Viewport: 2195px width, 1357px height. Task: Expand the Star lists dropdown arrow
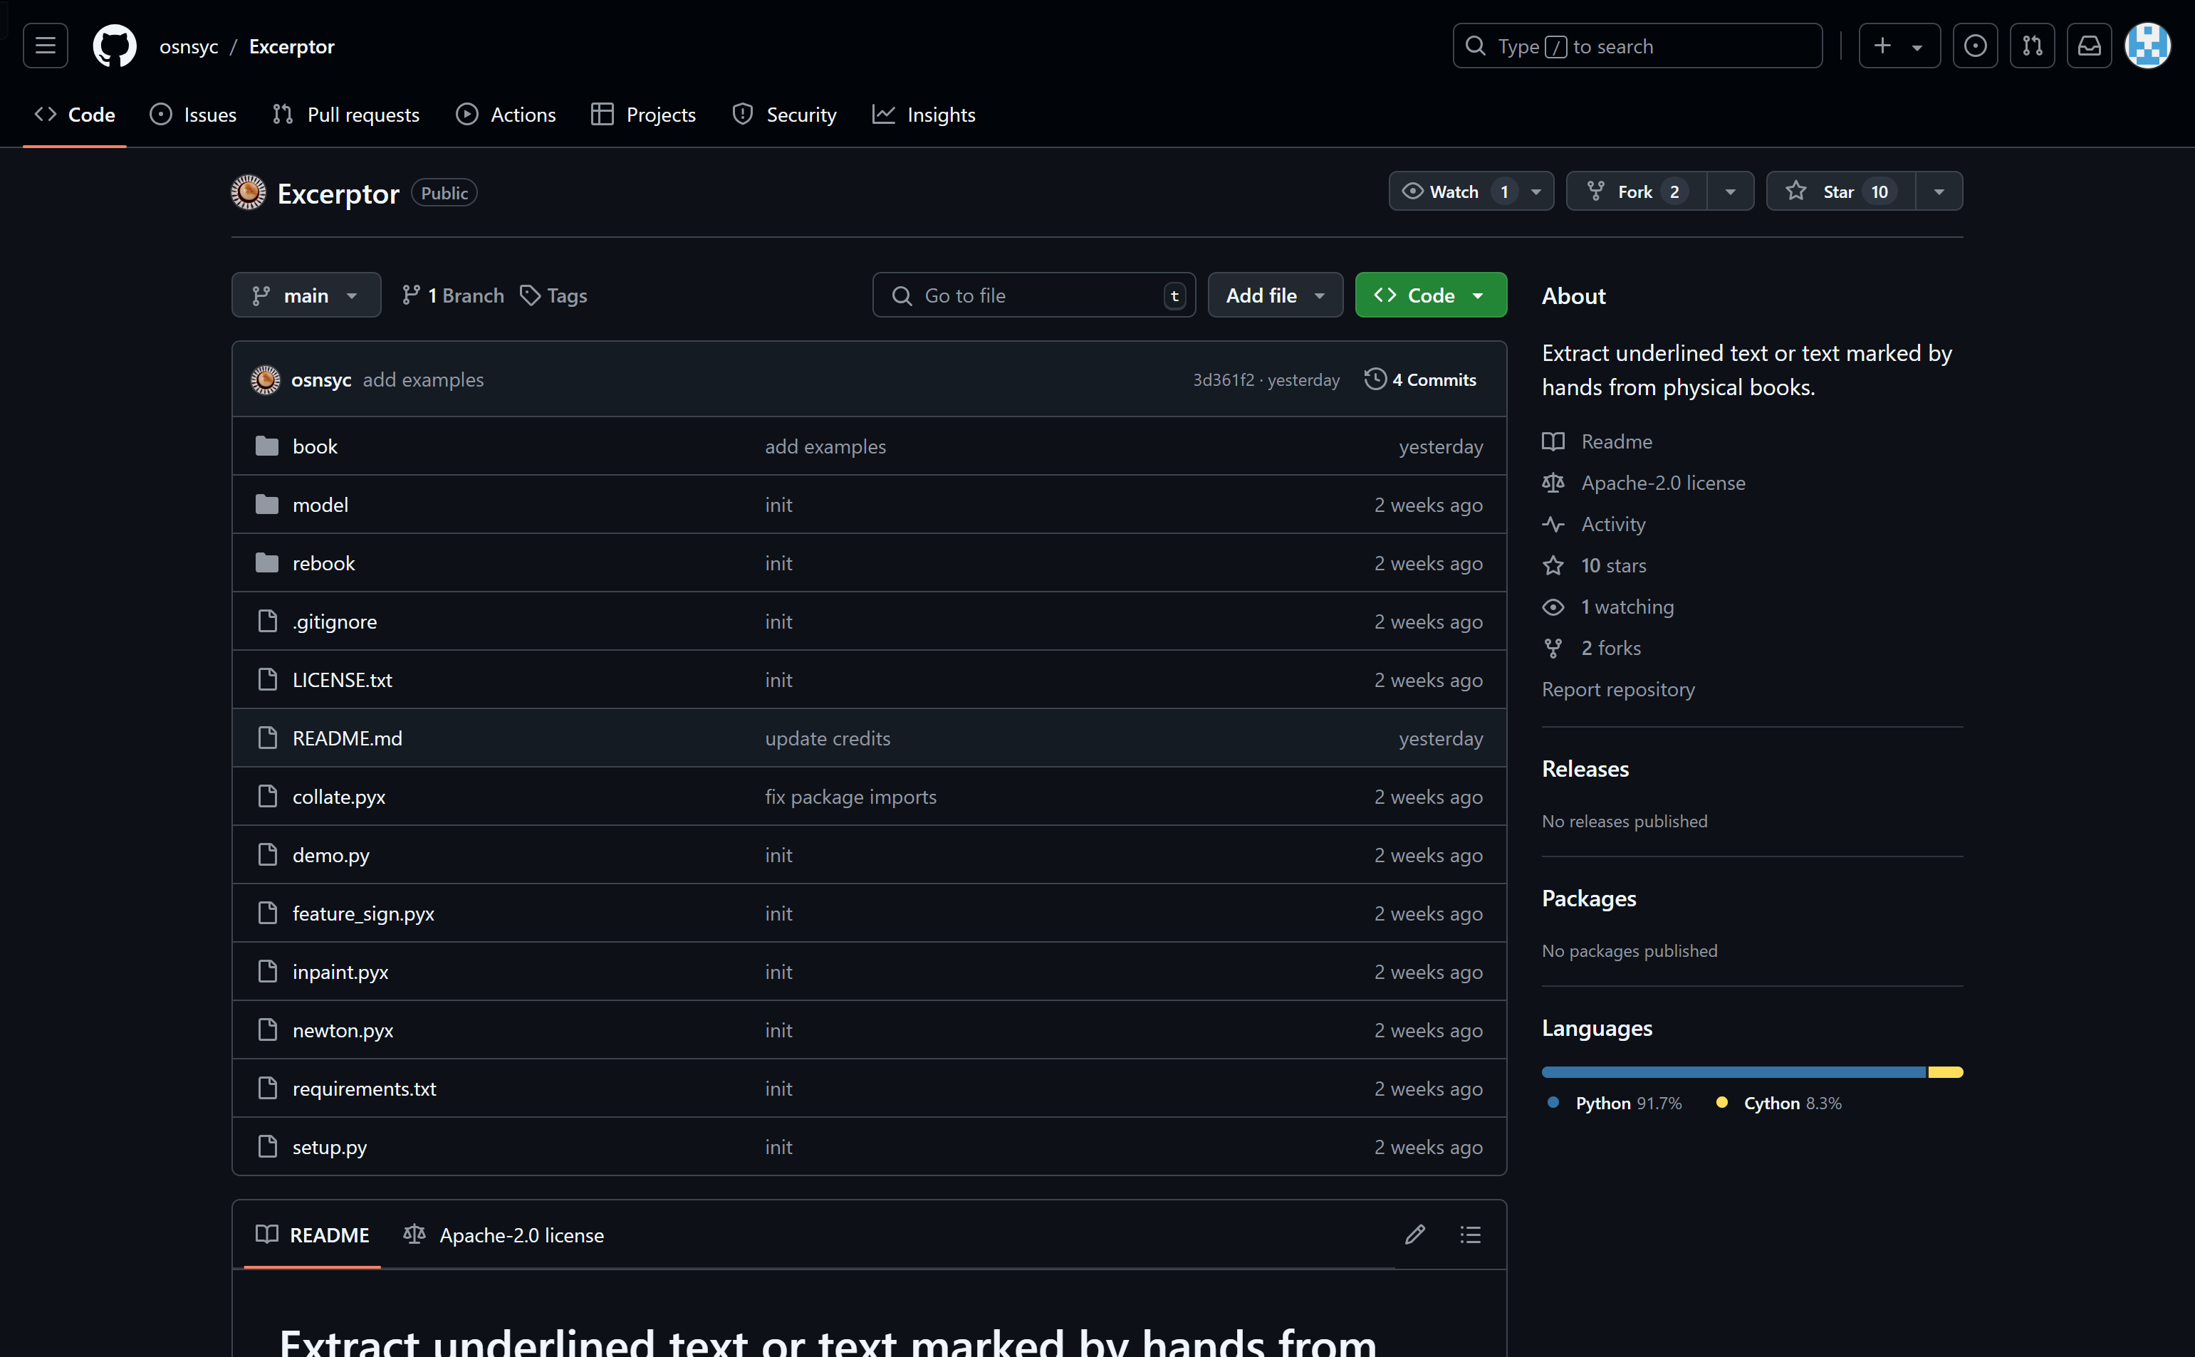1939,192
